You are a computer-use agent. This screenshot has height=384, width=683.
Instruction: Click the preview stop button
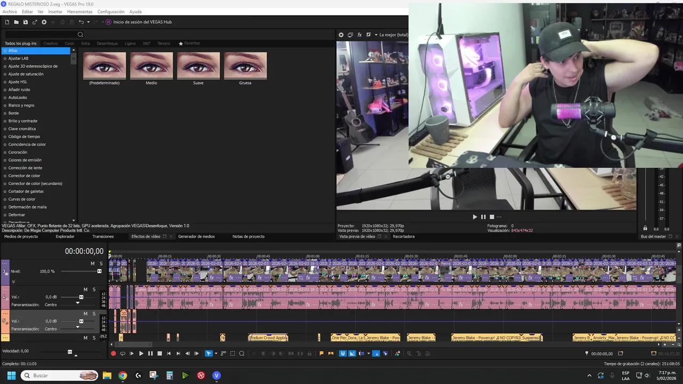pos(492,217)
